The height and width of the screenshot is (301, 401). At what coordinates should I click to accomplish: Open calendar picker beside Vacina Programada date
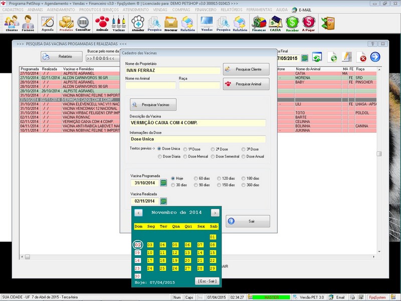pyautogui.click(x=163, y=183)
